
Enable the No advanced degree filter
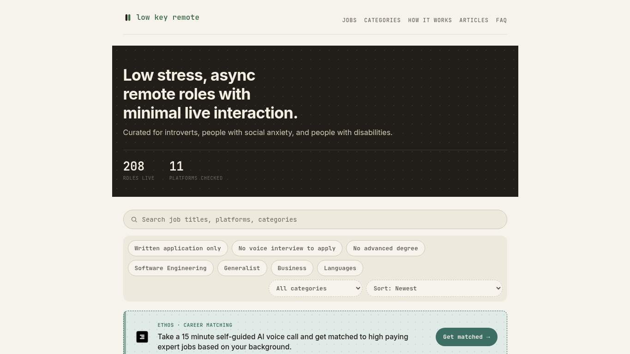coord(385,248)
